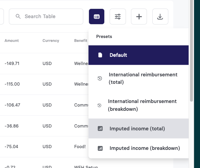This screenshot has height=168, width=200.
Task: Sort by the Amount column header
Action: (12, 40)
